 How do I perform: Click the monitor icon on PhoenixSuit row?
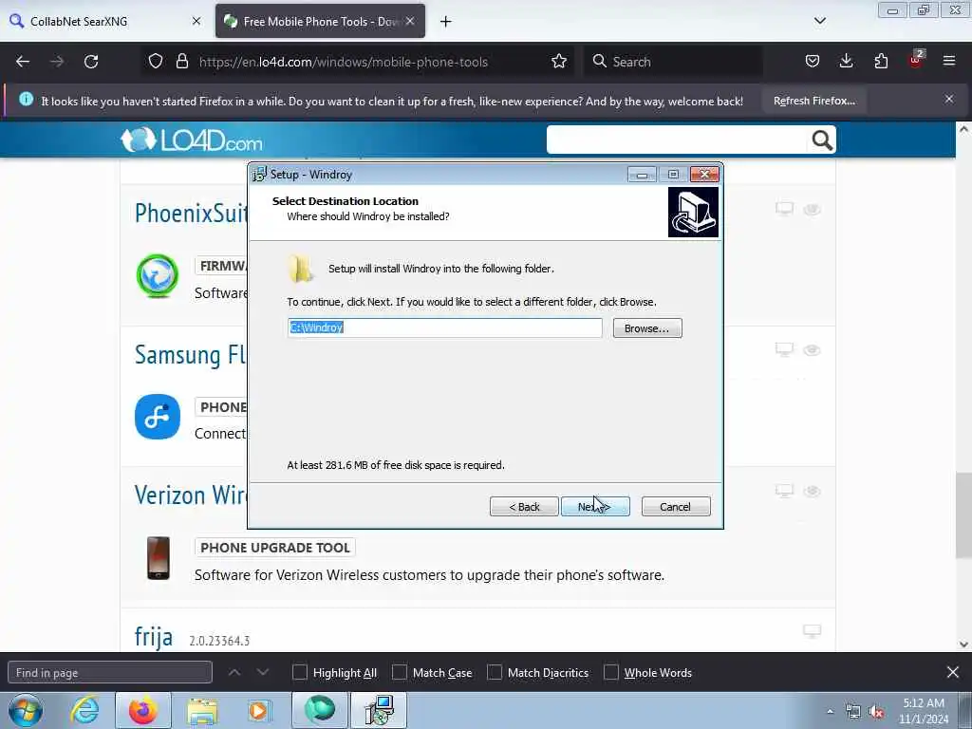(x=784, y=209)
